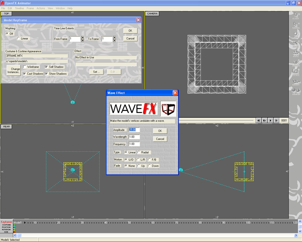Skip forward with the double-arrow button
302x242 pixels.
tap(276, 120)
